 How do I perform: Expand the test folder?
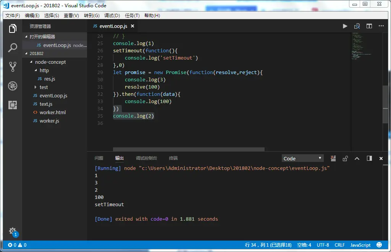(36, 87)
